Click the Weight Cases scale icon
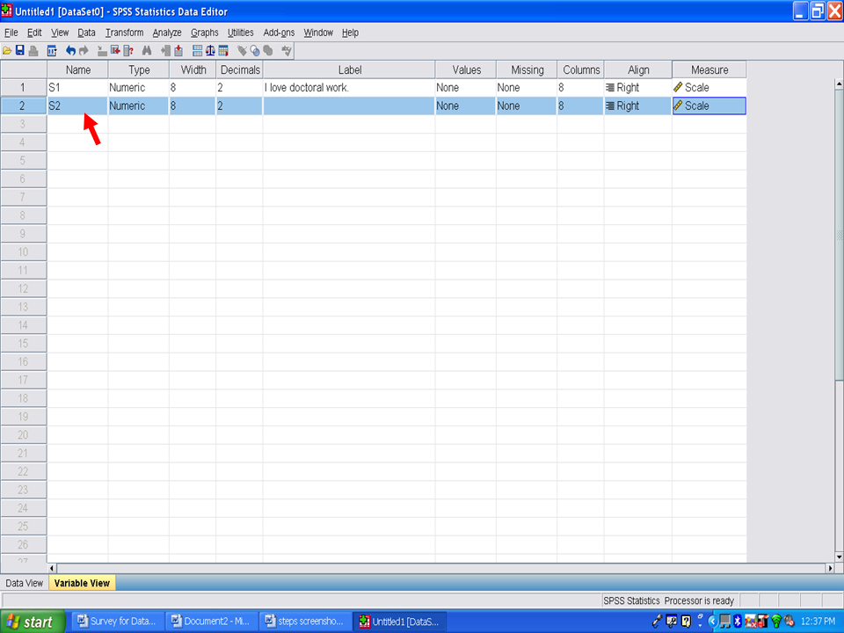Image resolution: width=844 pixels, height=633 pixels. coord(210,51)
